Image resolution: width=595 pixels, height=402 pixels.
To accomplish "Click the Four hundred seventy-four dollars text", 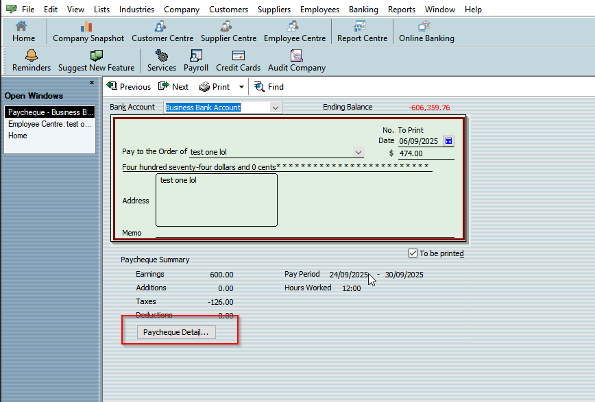I will [x=199, y=167].
